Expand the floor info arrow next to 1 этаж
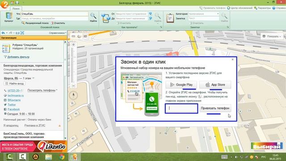The image size is (286, 161). (33, 78)
